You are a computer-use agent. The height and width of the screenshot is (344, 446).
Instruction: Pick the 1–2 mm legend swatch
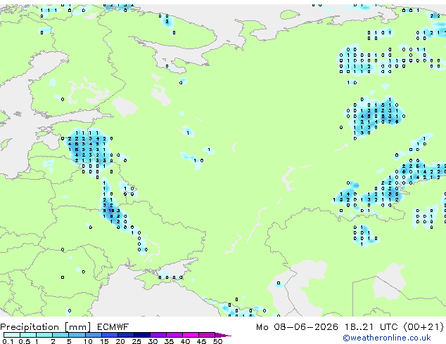click(x=44, y=335)
